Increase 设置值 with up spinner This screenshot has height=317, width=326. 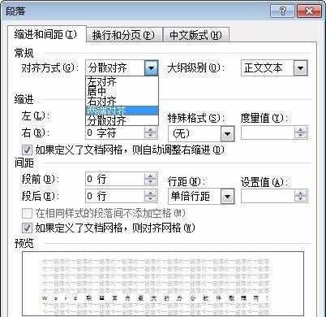tap(300, 193)
